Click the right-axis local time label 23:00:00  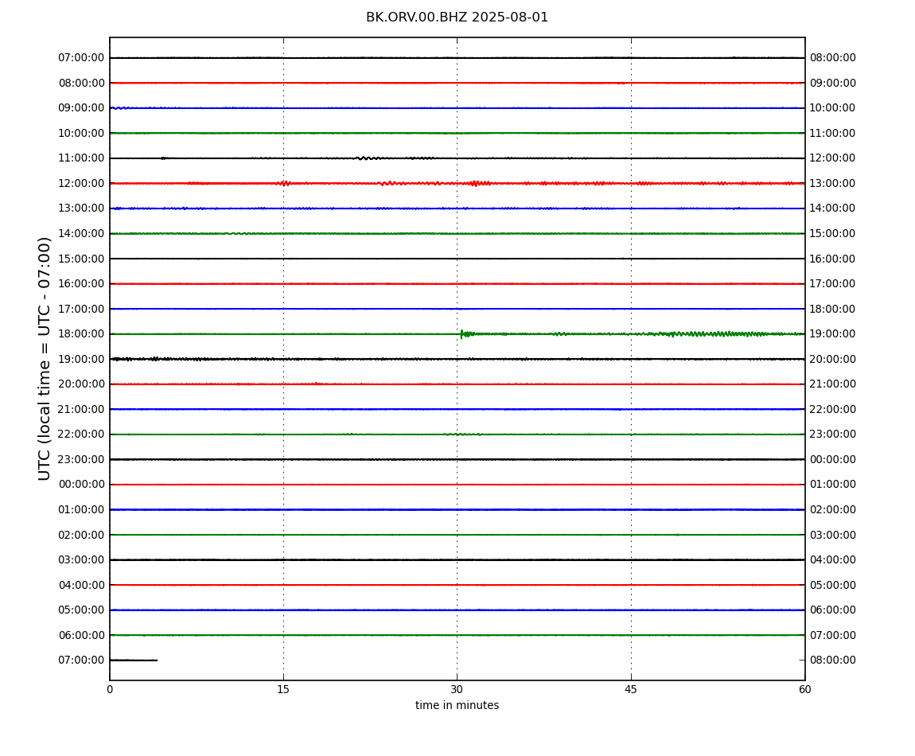point(833,435)
